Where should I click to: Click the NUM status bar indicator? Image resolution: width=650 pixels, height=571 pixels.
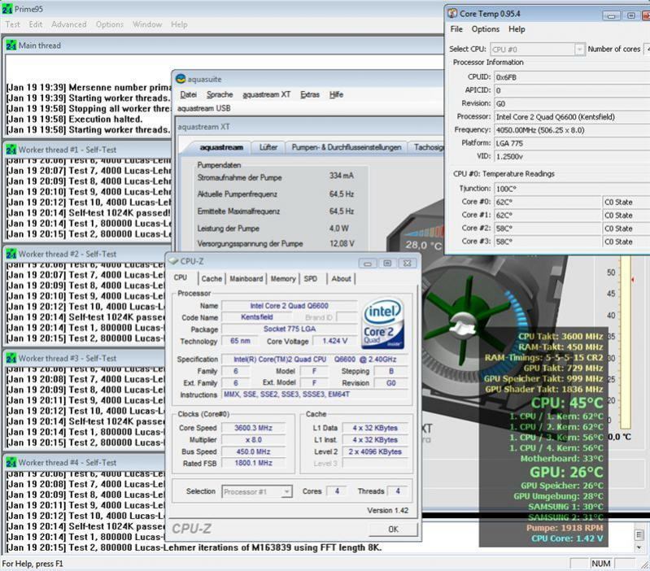601,564
